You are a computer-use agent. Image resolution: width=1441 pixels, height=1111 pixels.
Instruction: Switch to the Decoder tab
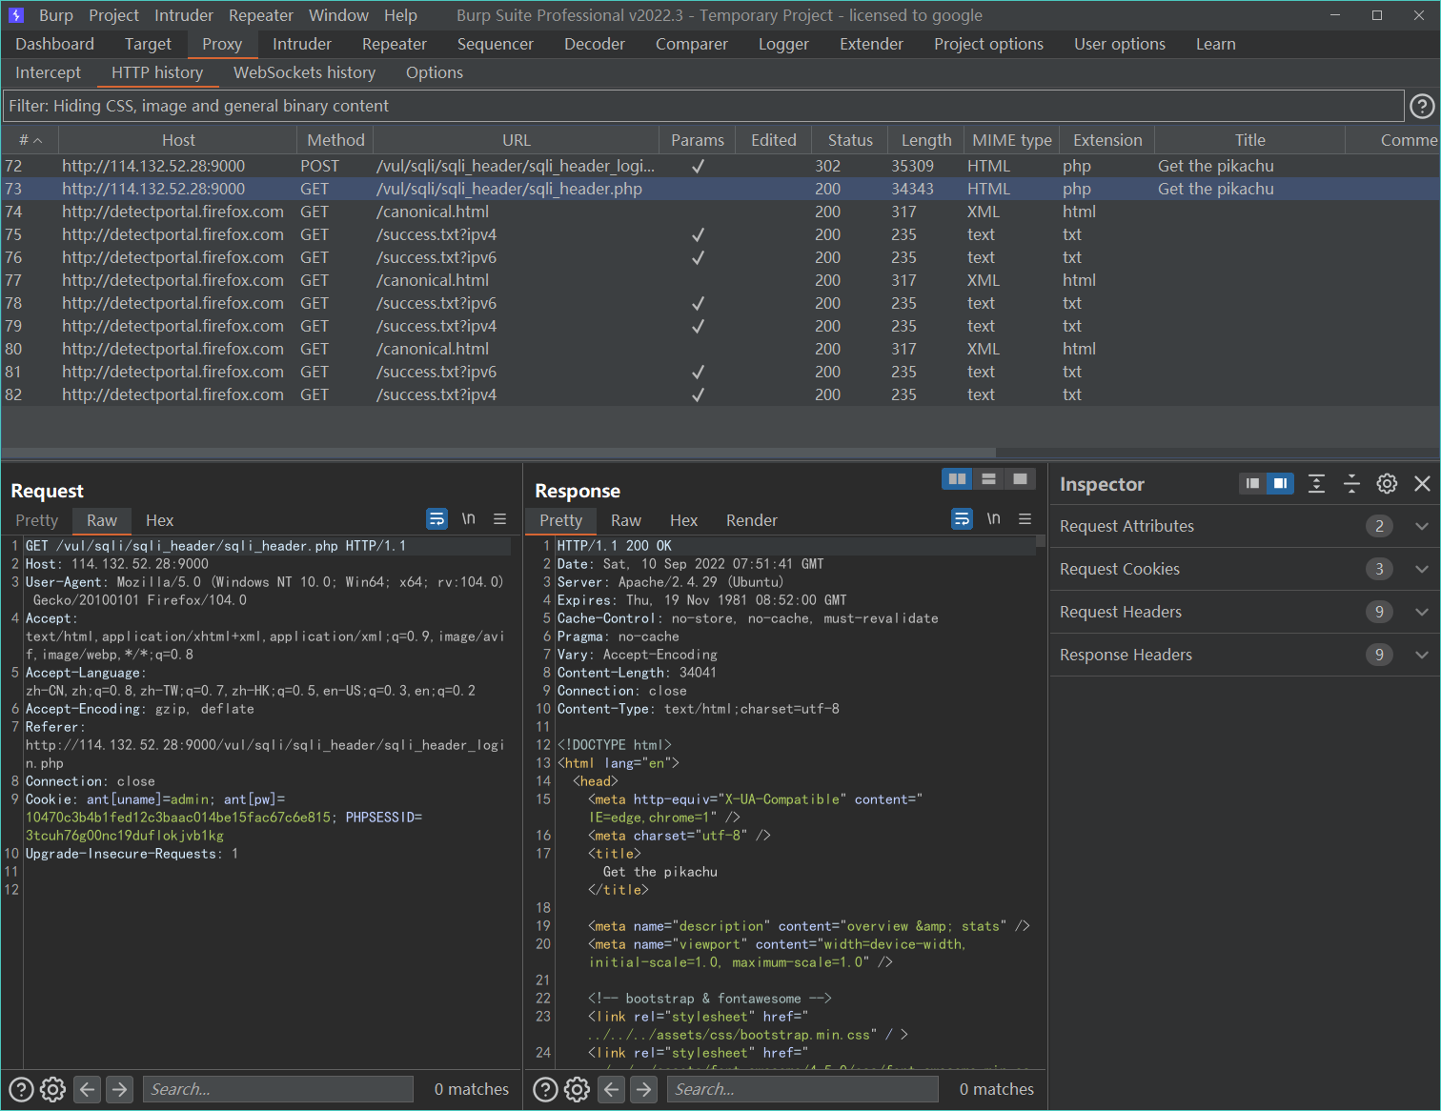pos(594,44)
